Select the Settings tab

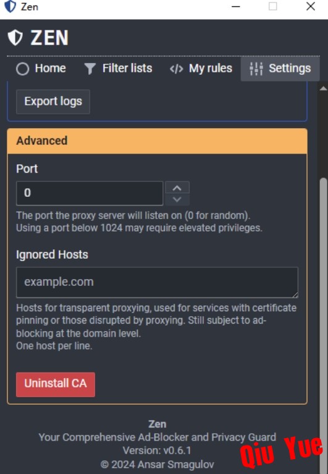click(280, 69)
